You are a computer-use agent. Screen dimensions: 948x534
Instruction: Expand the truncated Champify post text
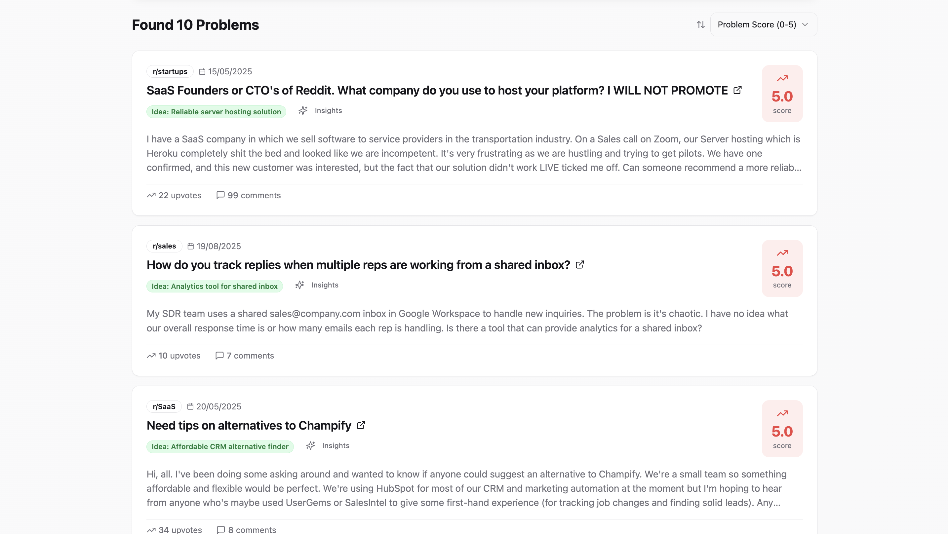pos(773,503)
